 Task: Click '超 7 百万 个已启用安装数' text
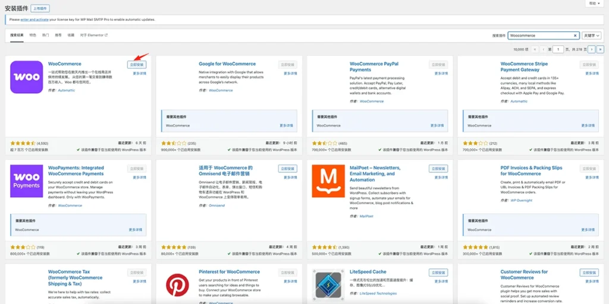pyautogui.click(x=30, y=149)
